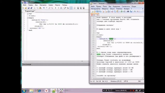Undo the last edit in PascalABC.NET

pyautogui.click(x=44, y=8)
